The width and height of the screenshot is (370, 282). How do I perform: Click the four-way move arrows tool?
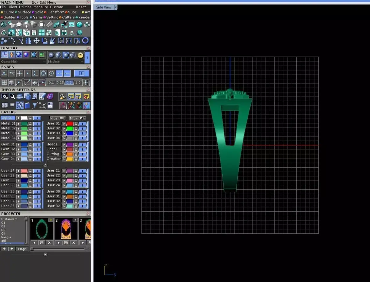pyautogui.click(x=36, y=41)
